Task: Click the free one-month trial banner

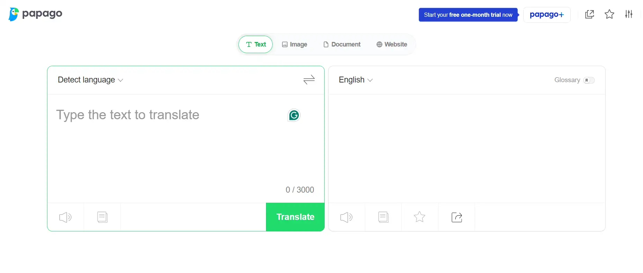Action: click(468, 15)
